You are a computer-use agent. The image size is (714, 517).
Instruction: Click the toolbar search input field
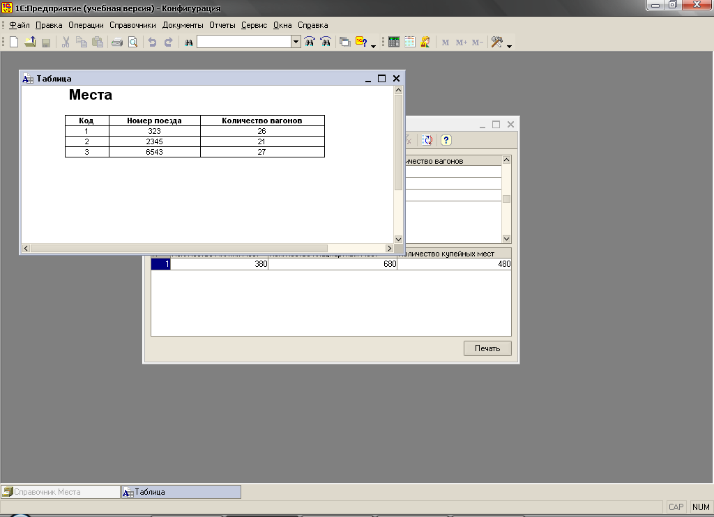coord(244,42)
